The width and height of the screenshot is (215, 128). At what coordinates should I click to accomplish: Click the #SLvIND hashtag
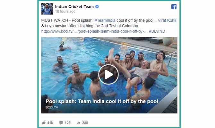click(157, 31)
